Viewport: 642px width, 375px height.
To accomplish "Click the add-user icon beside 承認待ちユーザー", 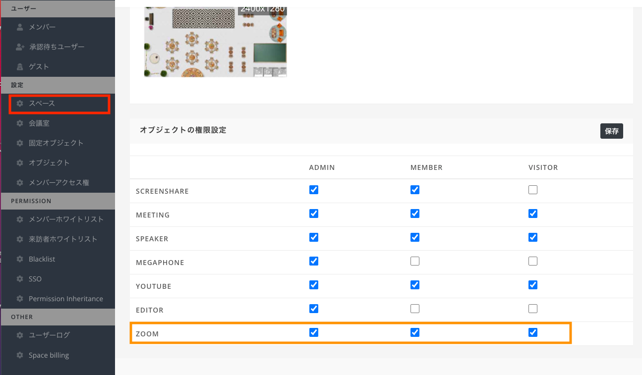I will (20, 47).
